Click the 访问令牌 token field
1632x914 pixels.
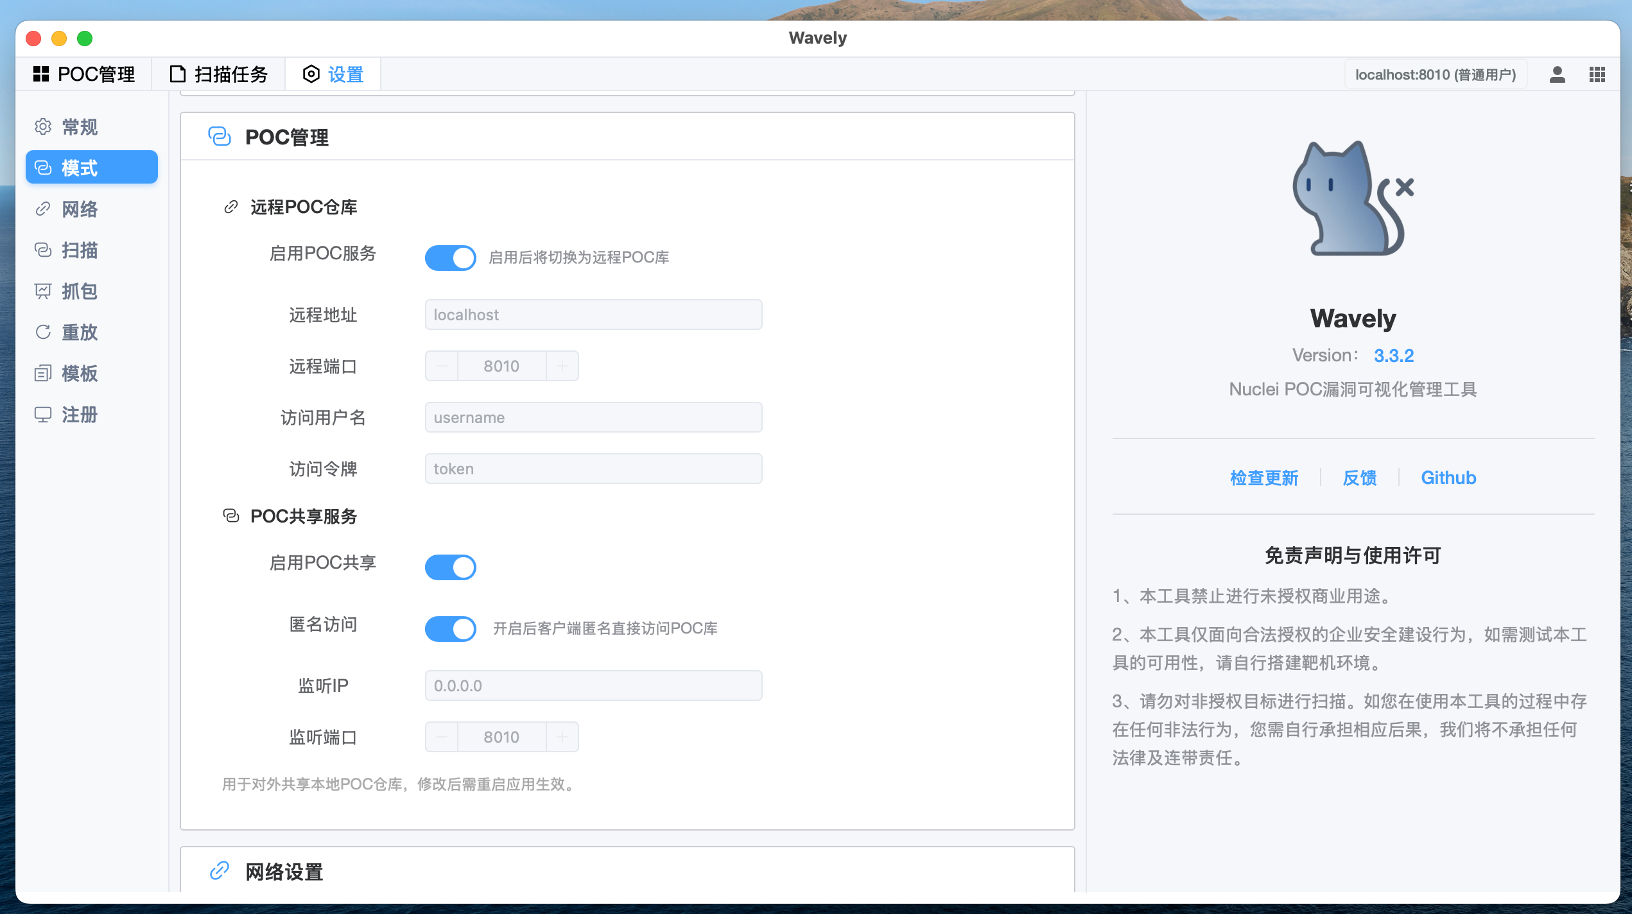click(593, 469)
